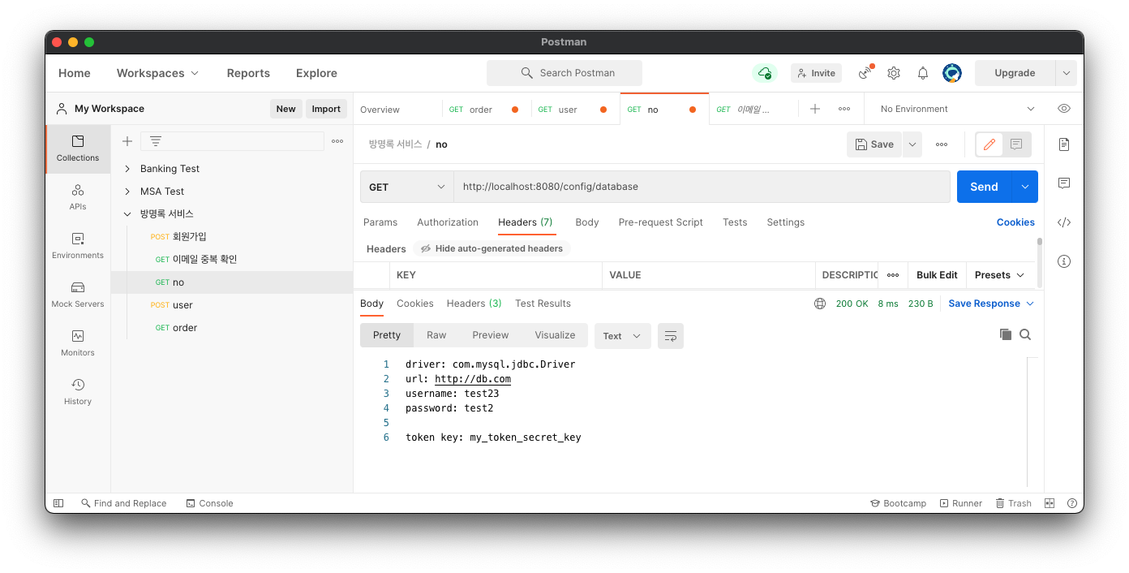Open the GET method dropdown
The image size is (1129, 573).
[x=407, y=187]
